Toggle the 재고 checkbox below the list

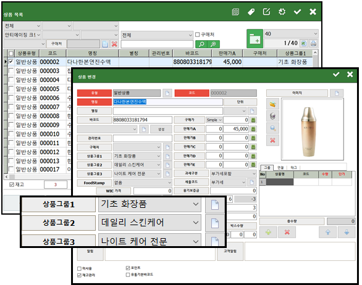[12, 184]
